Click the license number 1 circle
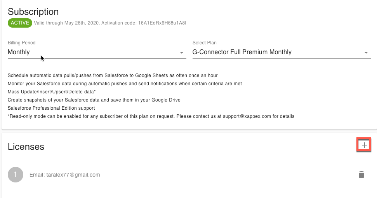This screenshot has height=198, width=377. [16, 175]
